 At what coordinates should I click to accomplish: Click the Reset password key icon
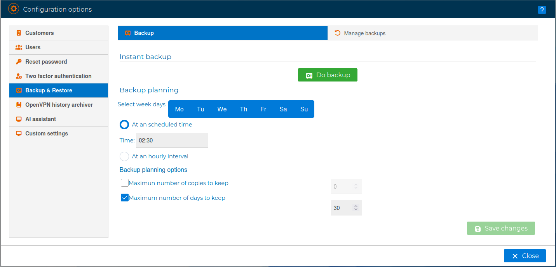[x=19, y=62]
